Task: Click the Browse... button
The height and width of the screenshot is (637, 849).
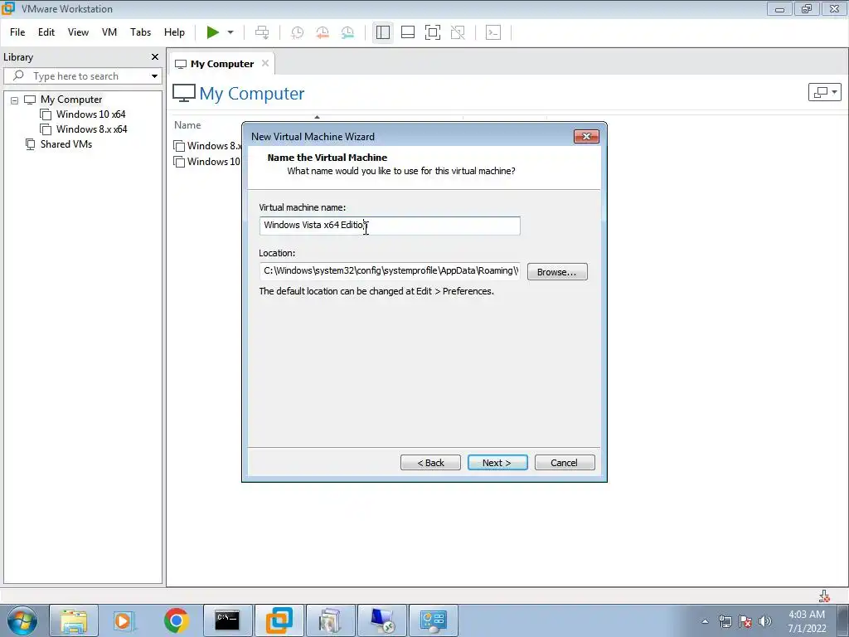Action: click(x=557, y=272)
